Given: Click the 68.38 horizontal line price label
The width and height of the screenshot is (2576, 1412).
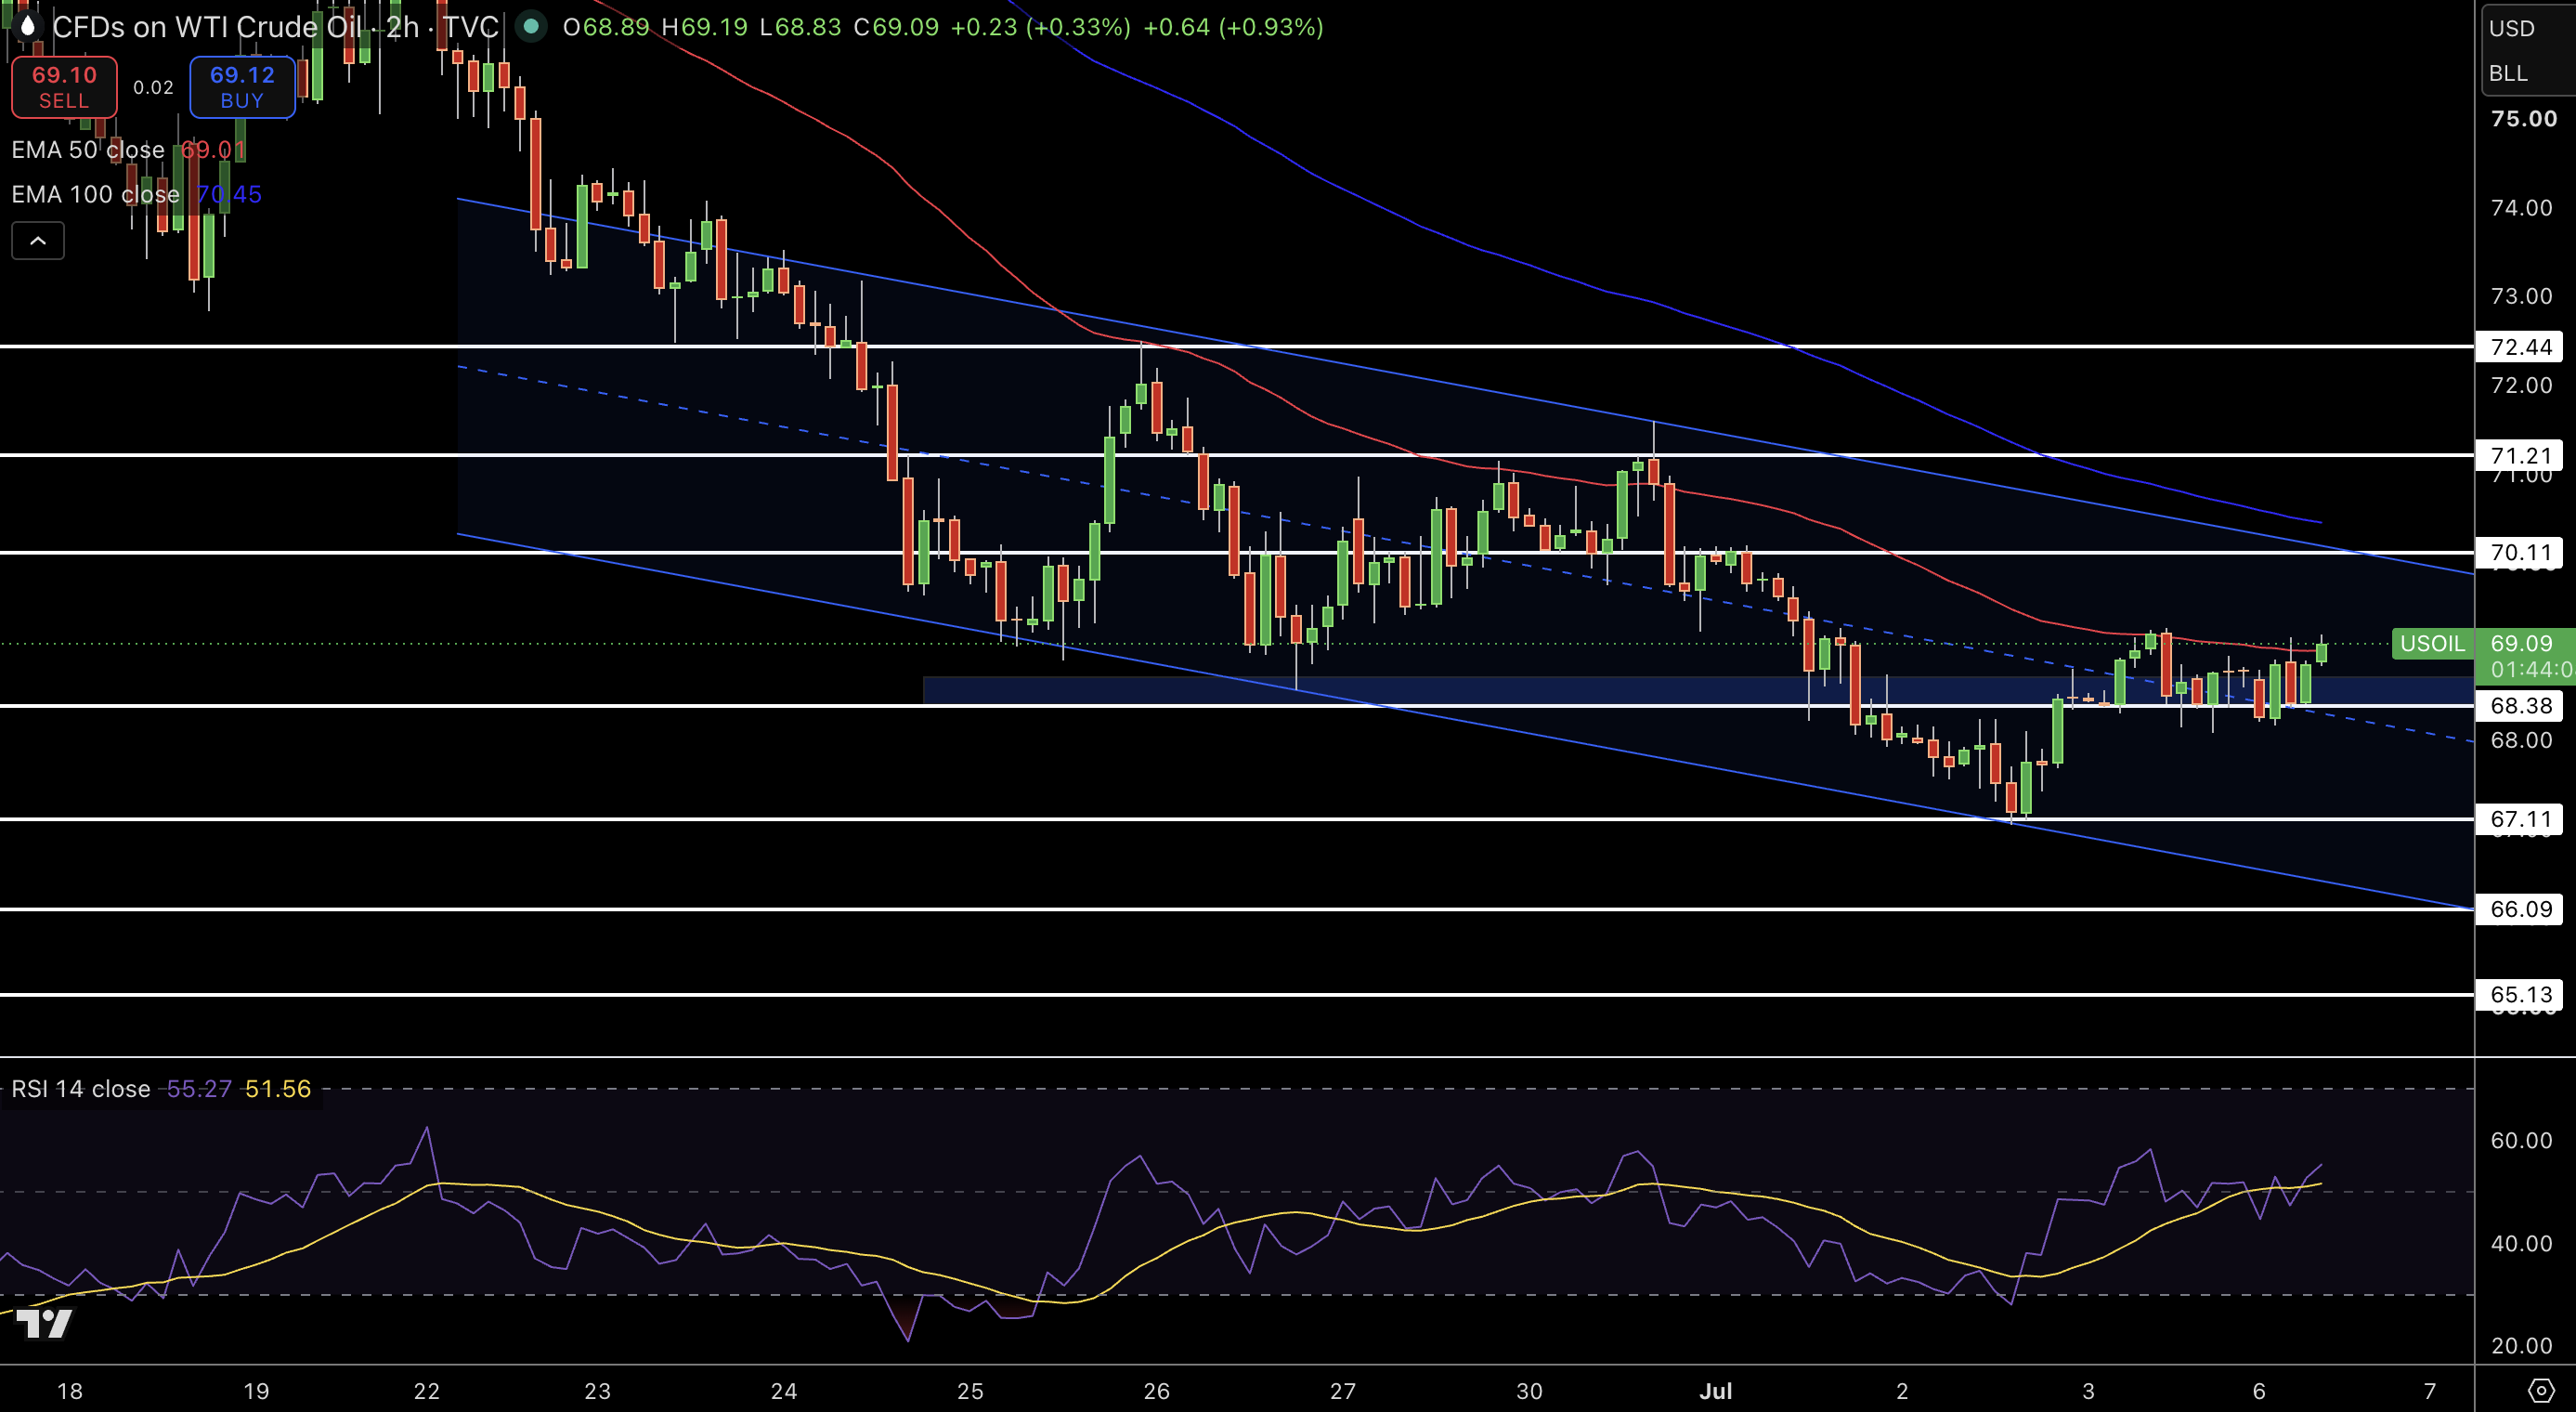Looking at the screenshot, I should click(x=2520, y=706).
